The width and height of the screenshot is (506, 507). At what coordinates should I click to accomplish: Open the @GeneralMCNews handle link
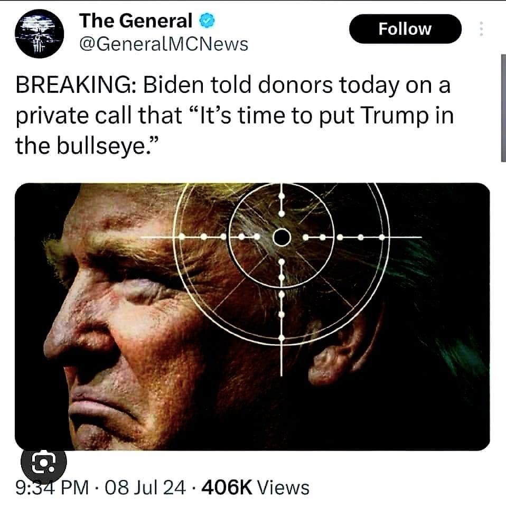pyautogui.click(x=164, y=44)
